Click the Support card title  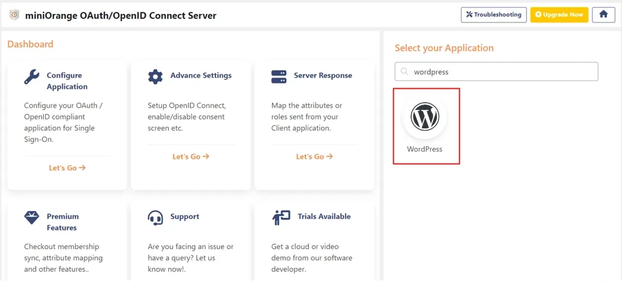point(185,216)
